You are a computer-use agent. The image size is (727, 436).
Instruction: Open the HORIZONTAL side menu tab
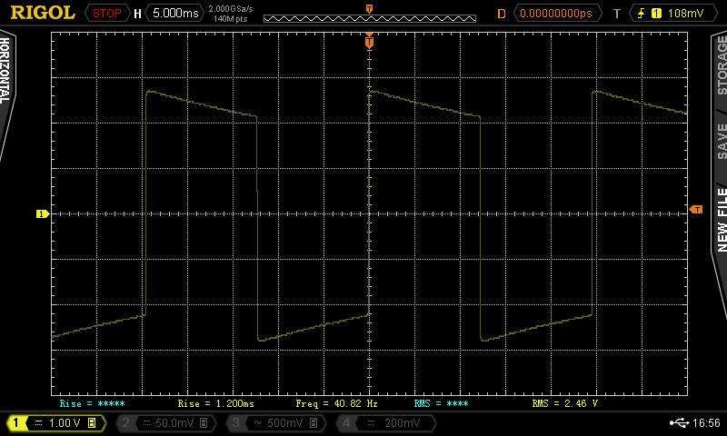pos(6,73)
